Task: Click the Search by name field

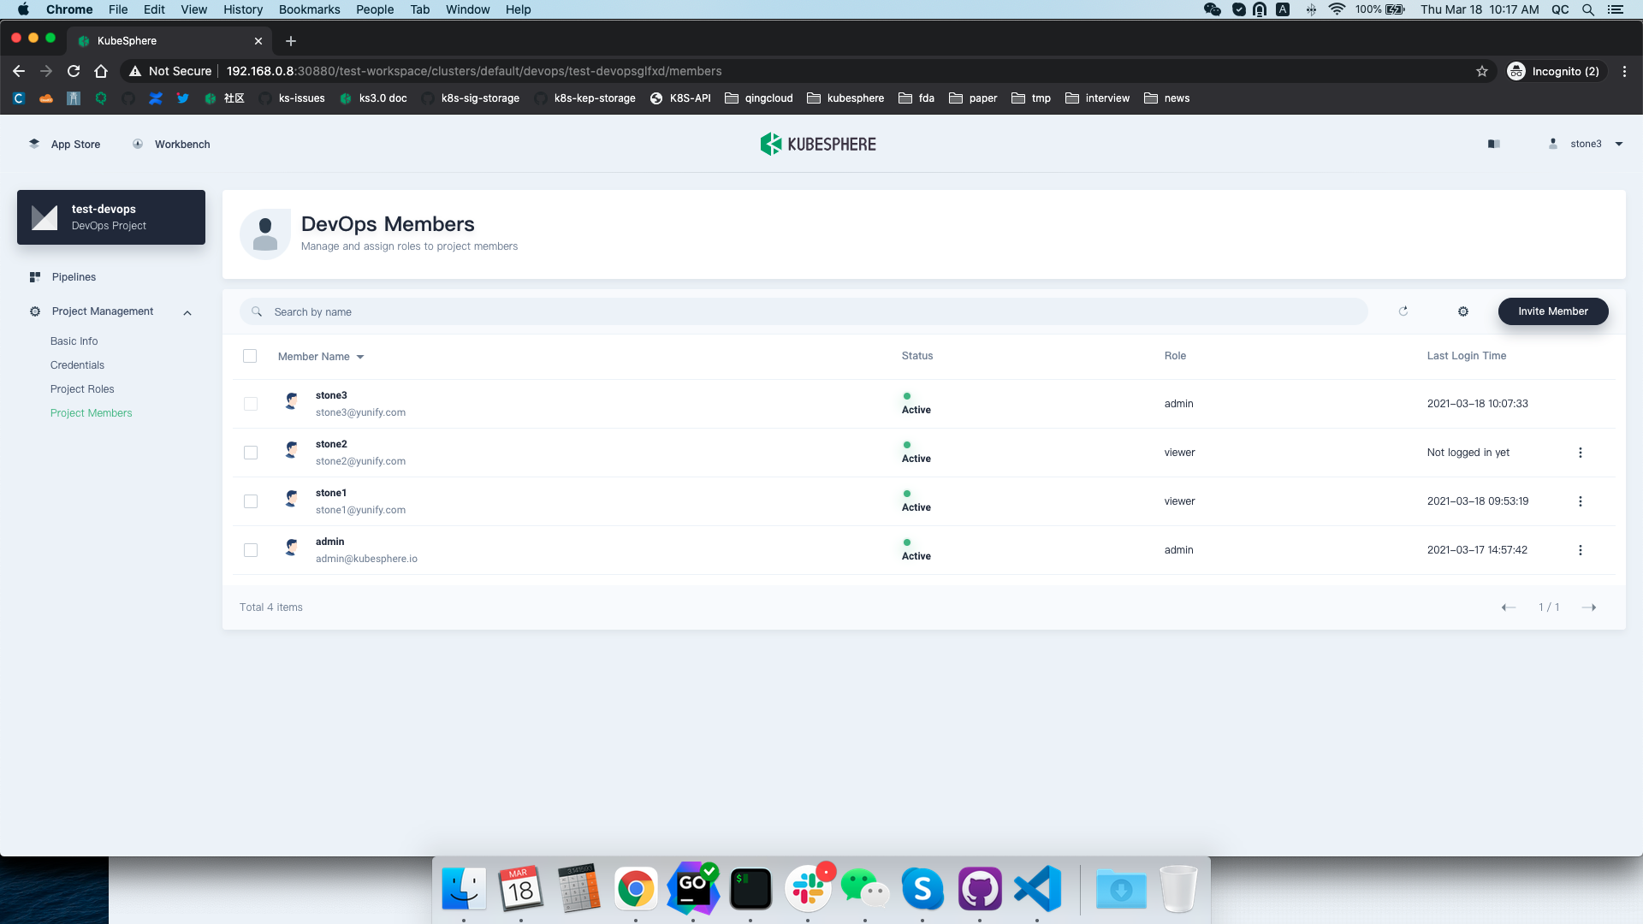Action: coord(804,311)
